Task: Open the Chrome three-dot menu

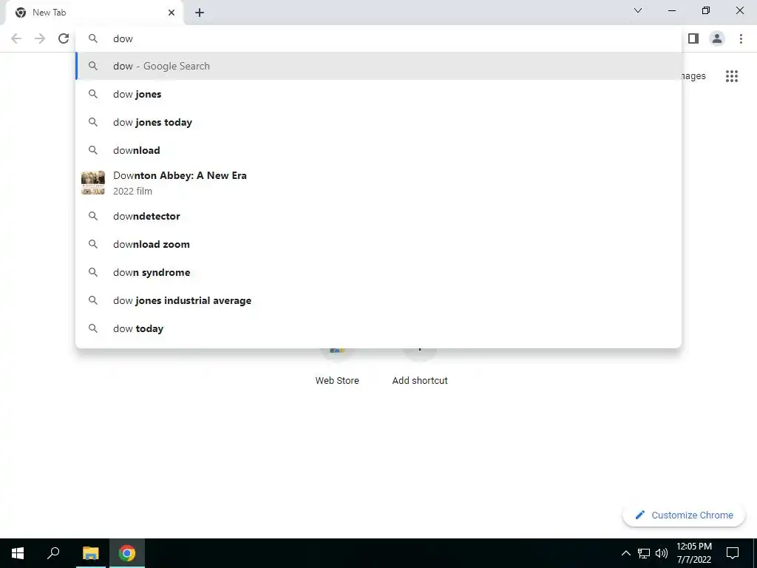Action: [x=741, y=38]
